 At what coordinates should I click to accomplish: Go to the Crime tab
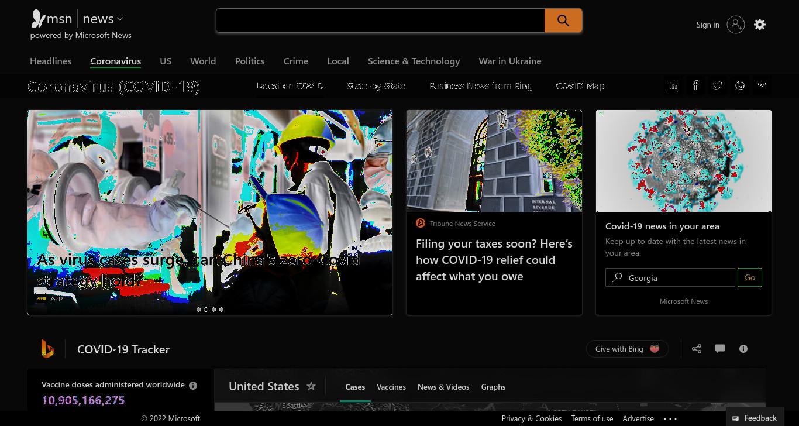296,61
